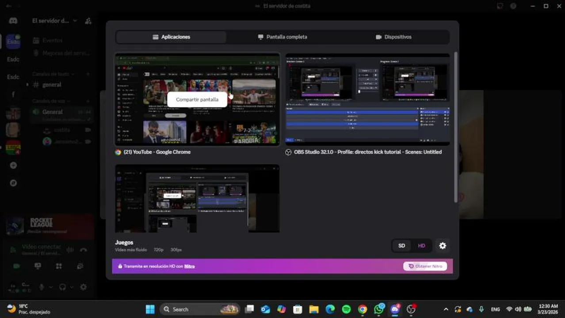This screenshot has height=318, width=565.
Task: Select the Dispositivos tab
Action: pos(393,37)
